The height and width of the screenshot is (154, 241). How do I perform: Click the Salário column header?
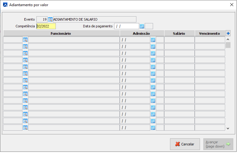pyautogui.click(x=180, y=34)
